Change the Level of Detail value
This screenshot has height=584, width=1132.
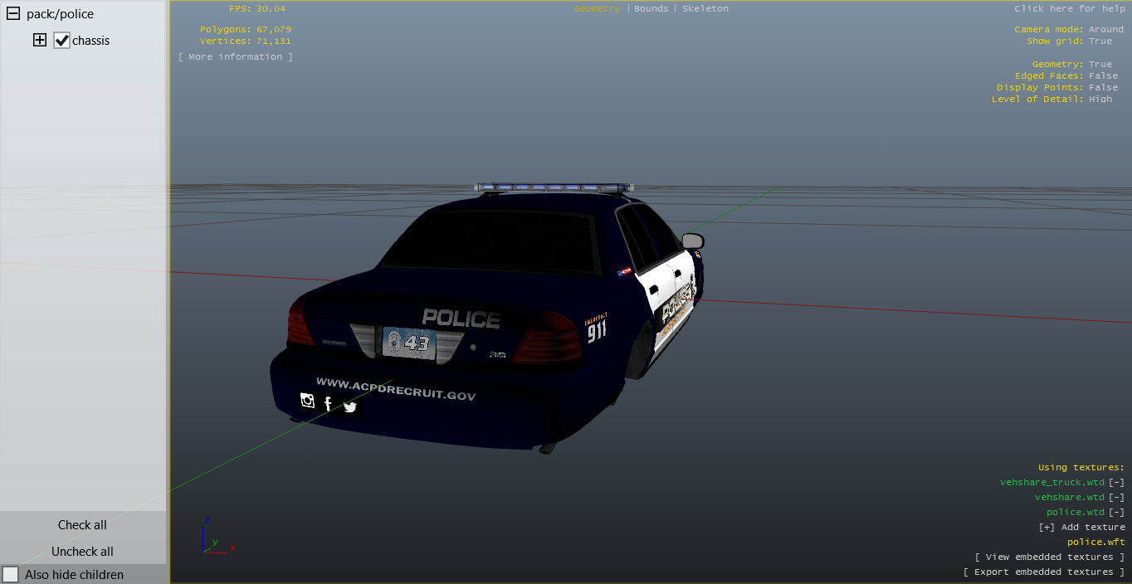(1100, 99)
